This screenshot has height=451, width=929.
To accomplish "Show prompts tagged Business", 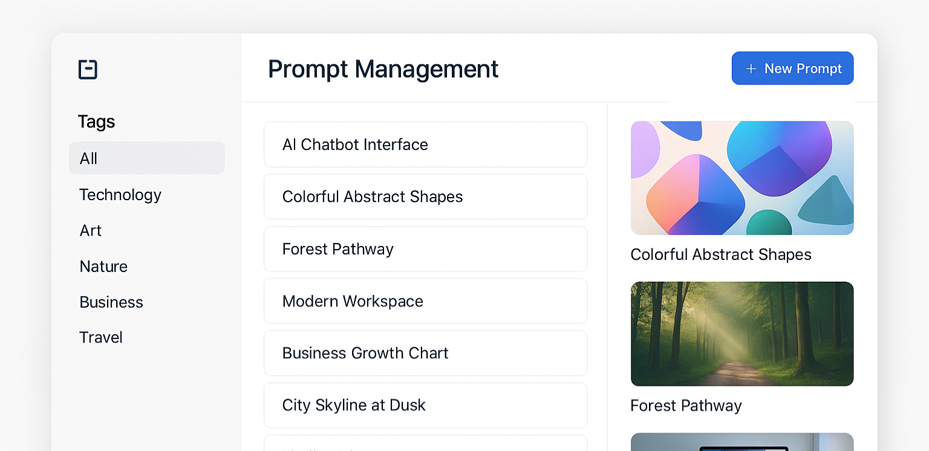I will pos(111,302).
